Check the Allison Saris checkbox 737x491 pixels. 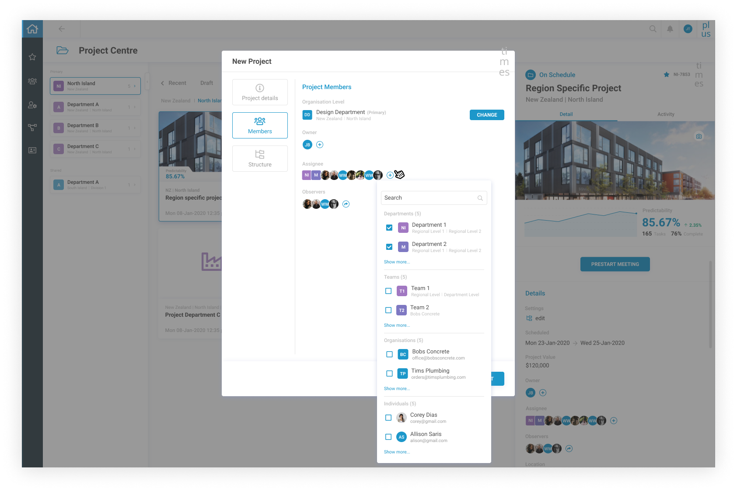coord(388,437)
